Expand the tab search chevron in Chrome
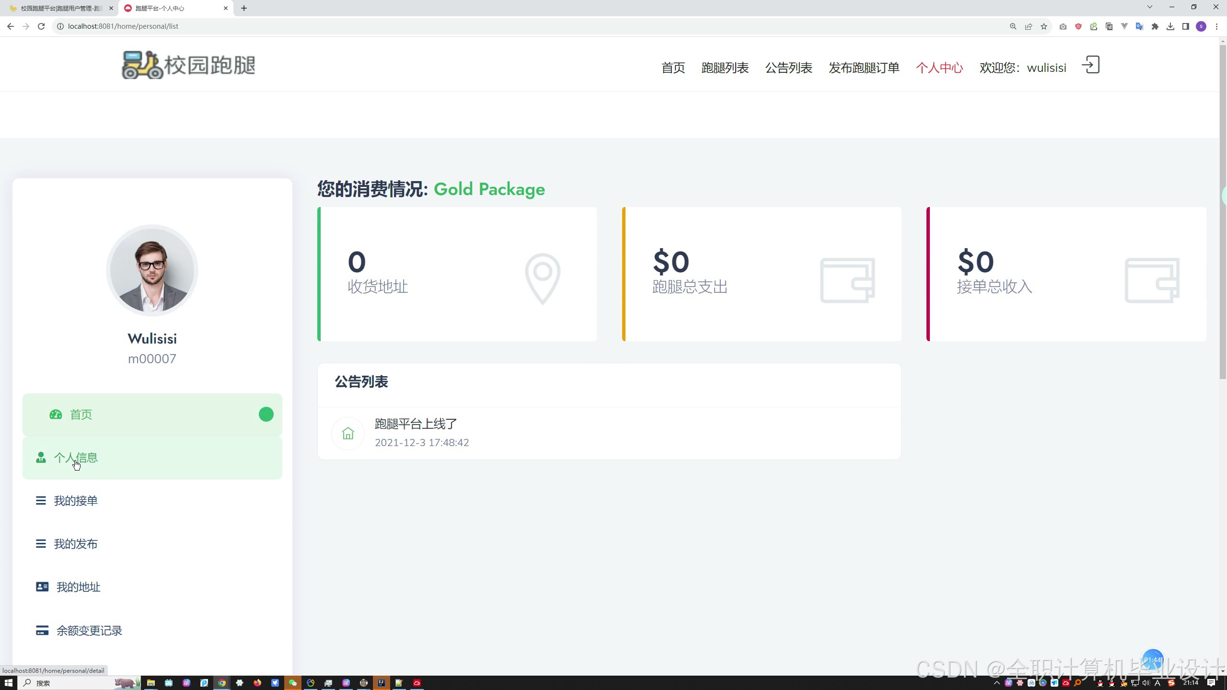This screenshot has height=690, width=1227. pos(1149,7)
